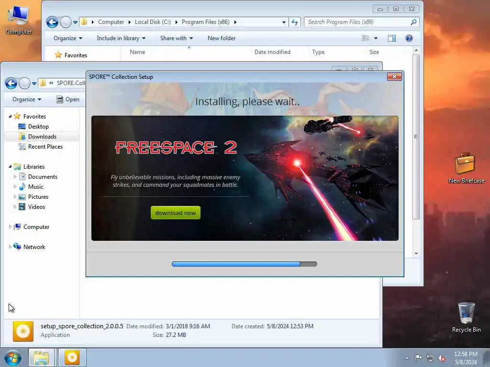This screenshot has height=367, width=490.
Task: Open the address bar history dropdown
Action: (284, 22)
